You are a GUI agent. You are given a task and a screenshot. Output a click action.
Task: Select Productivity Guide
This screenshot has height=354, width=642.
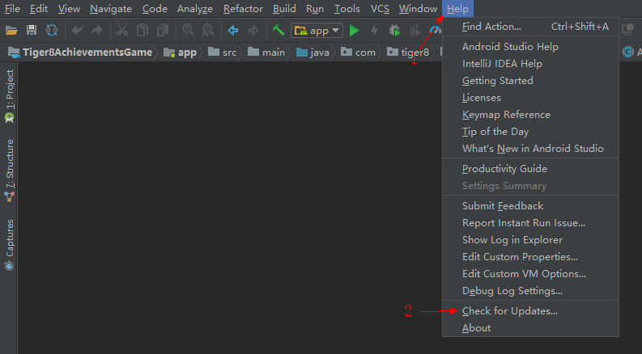(x=530, y=169)
